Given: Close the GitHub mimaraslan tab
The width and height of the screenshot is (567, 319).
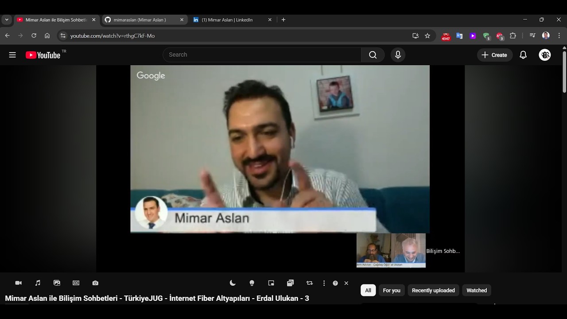Looking at the screenshot, I should 182,20.
